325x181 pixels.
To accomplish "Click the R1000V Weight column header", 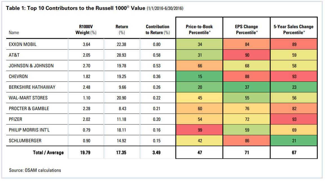I will 86,30.
